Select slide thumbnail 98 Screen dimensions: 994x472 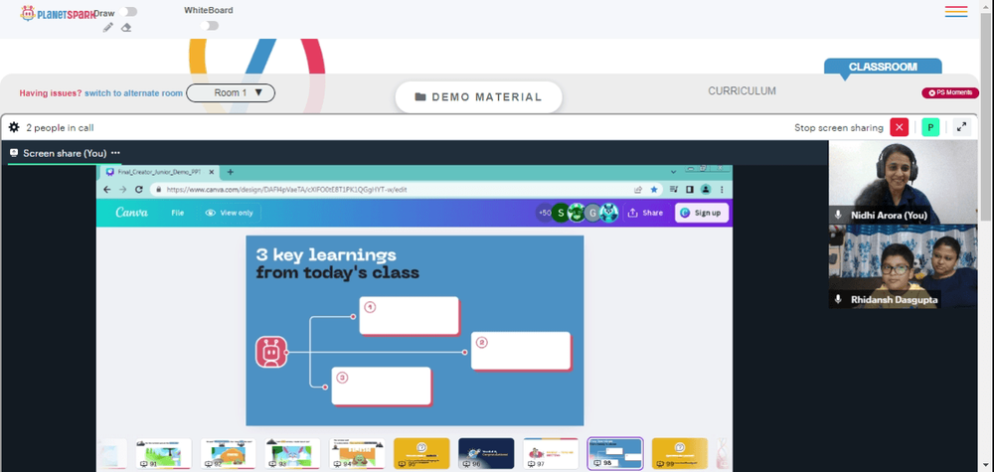point(615,454)
